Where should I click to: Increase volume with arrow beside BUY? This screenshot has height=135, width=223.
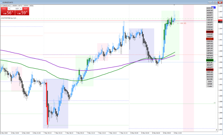pyautogui.click(x=21, y=9)
